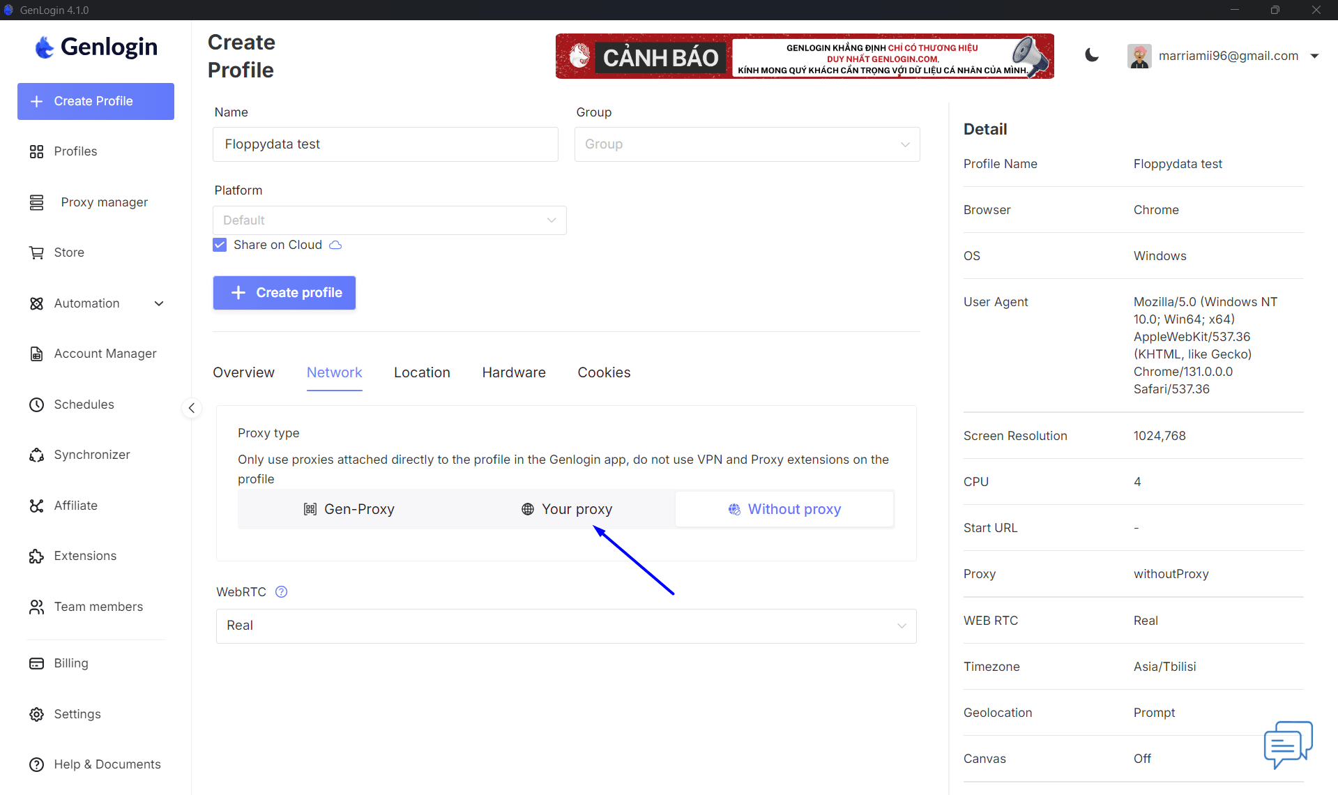1338x795 pixels.
Task: Click the Timezone value Asia/Tbilisi
Action: click(x=1164, y=667)
